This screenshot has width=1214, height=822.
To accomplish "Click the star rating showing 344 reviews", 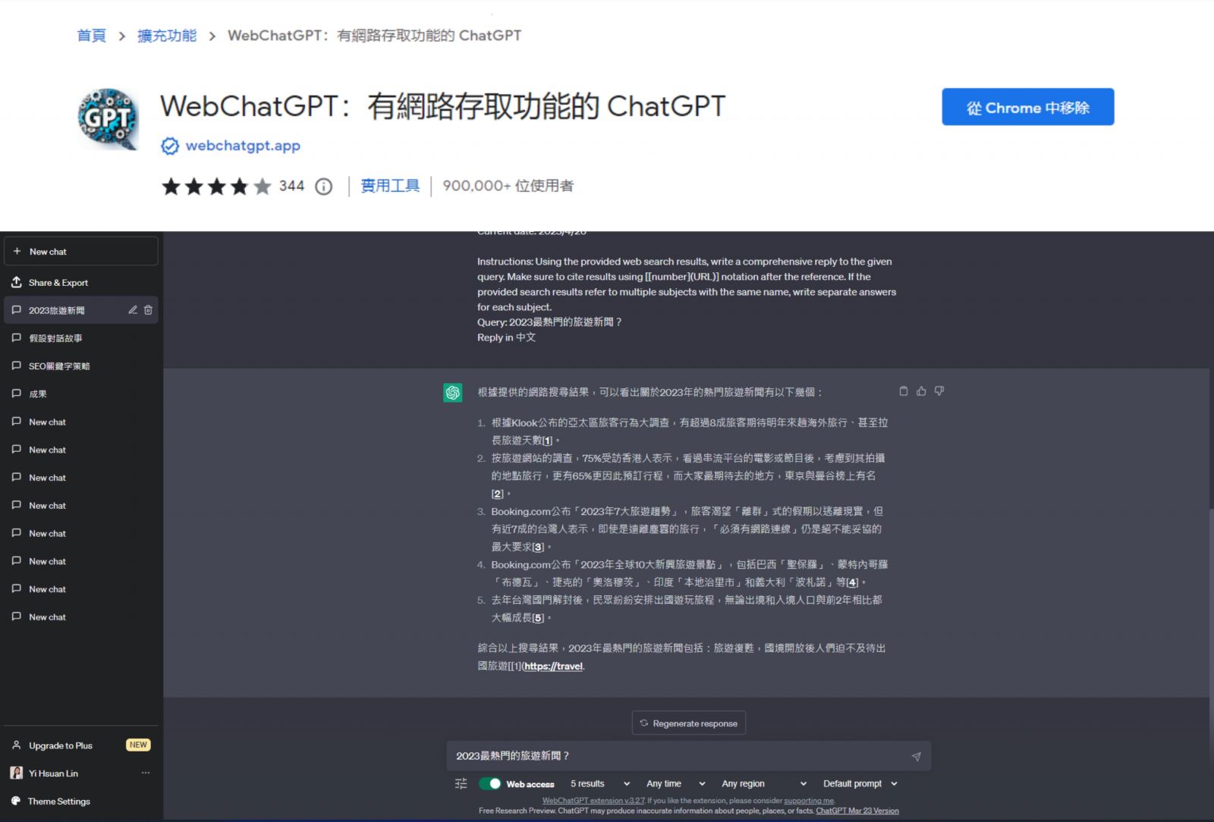I will [x=216, y=187].
